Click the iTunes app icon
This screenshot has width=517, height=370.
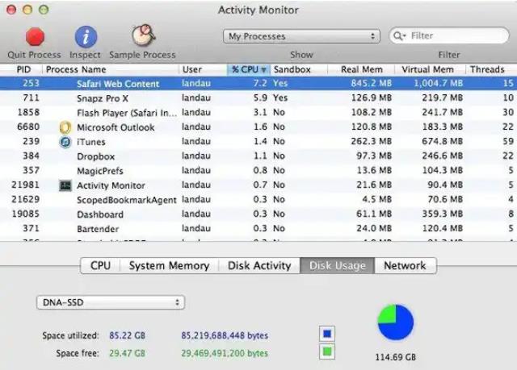[65, 142]
